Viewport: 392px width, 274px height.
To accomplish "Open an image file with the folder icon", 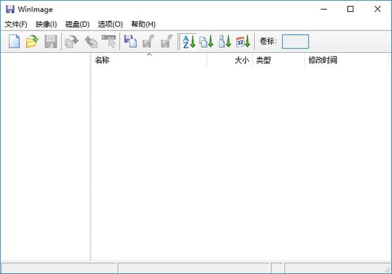I will 32,41.
